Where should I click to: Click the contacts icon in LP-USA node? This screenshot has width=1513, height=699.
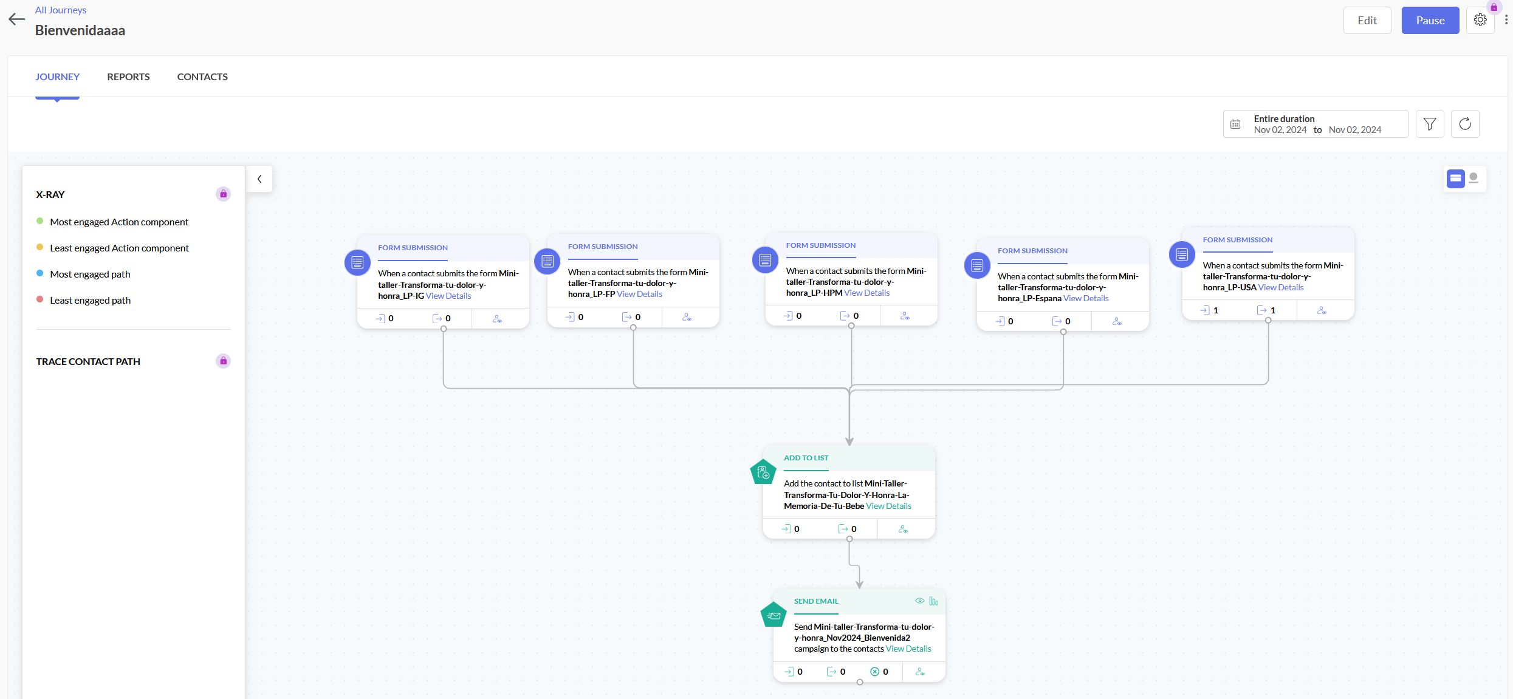[x=1322, y=310]
